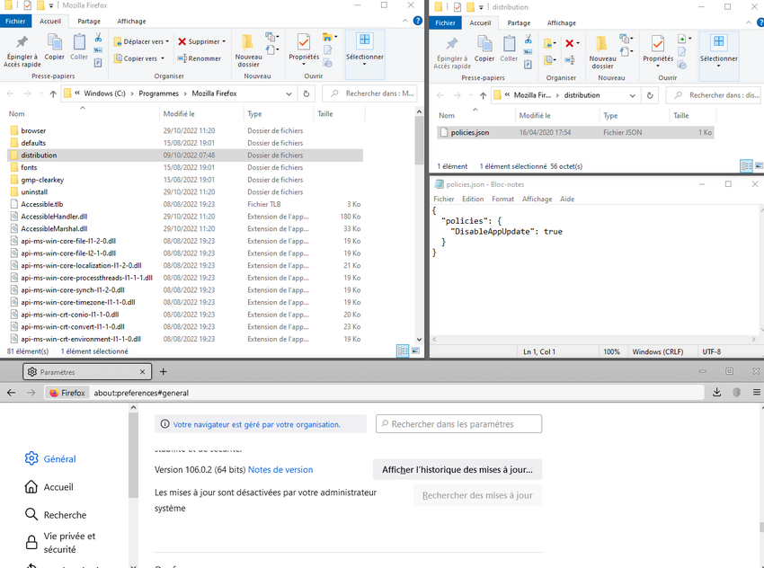Screen dimensions: 764x568
Task: Click the shield extension icon in Firefox toolbar
Action: [x=737, y=392]
